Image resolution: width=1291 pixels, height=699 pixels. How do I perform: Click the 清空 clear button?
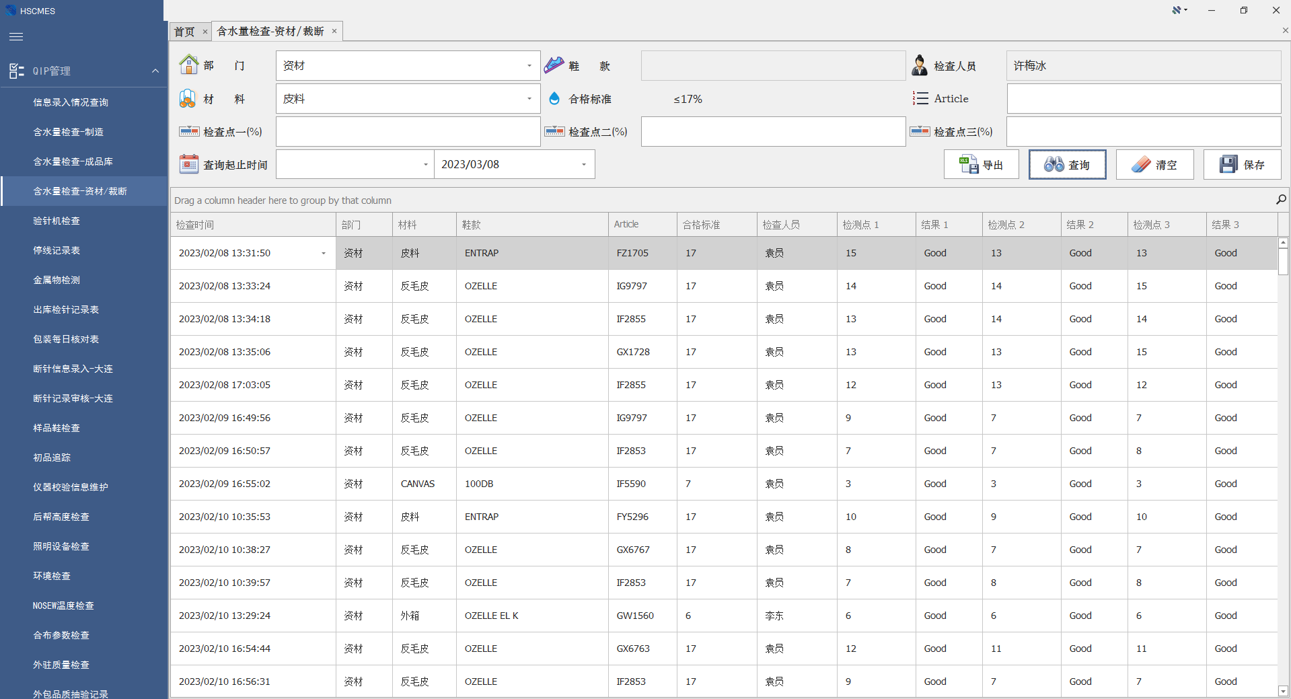tap(1155, 164)
